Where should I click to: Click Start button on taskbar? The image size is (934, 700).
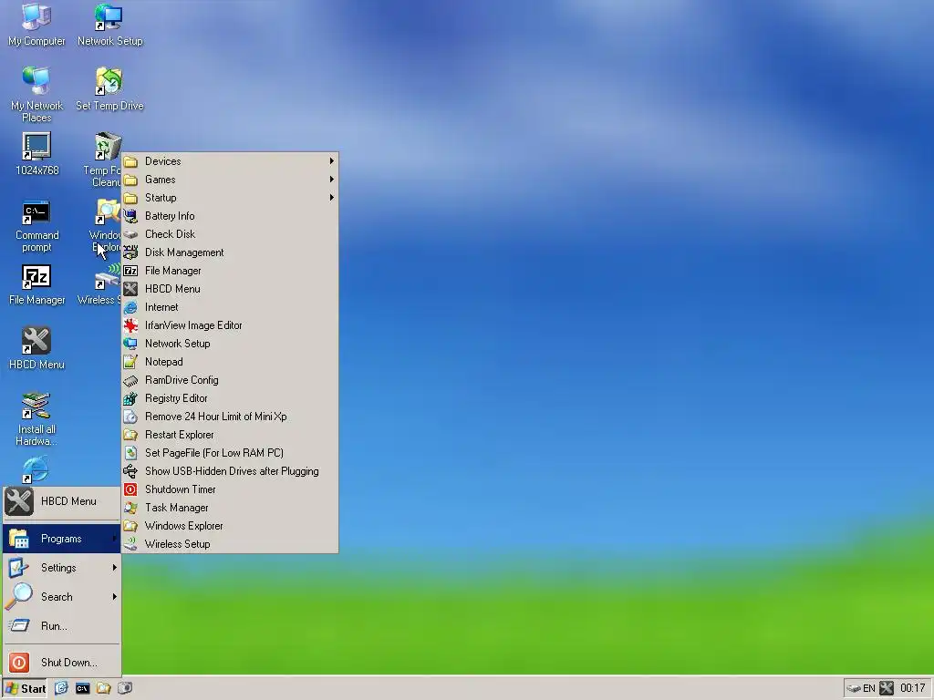[x=25, y=688]
